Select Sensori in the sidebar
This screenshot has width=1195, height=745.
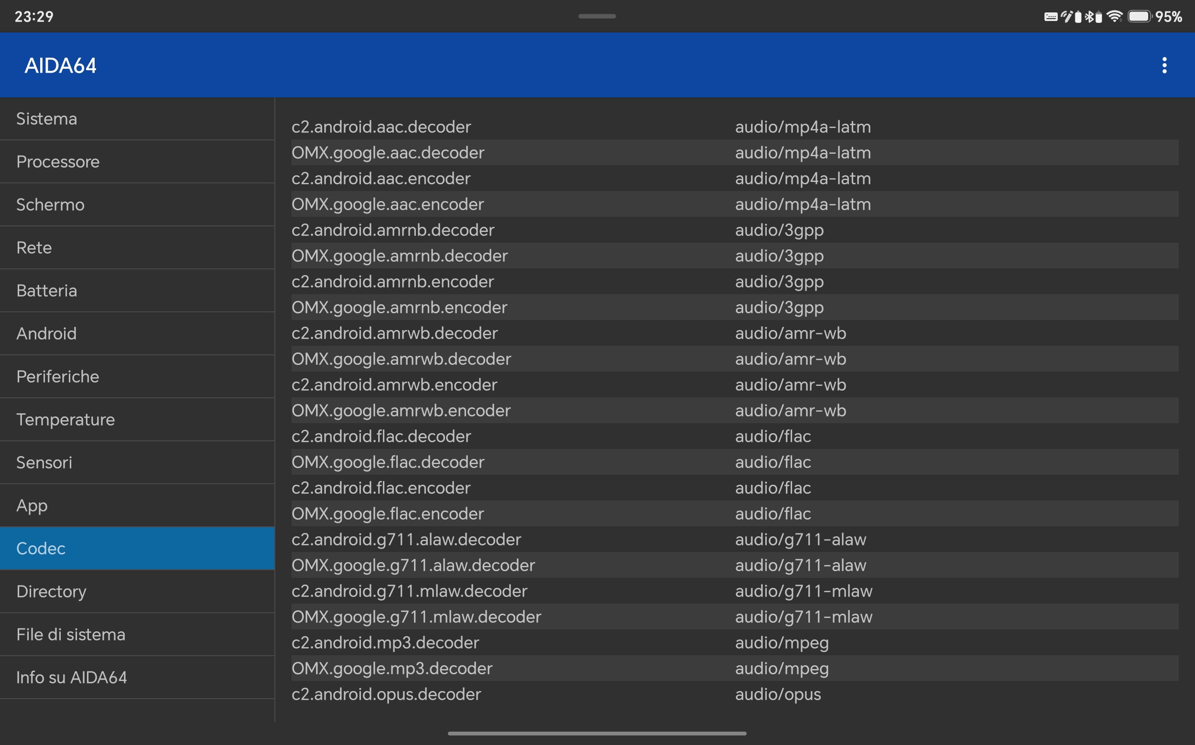(x=137, y=462)
